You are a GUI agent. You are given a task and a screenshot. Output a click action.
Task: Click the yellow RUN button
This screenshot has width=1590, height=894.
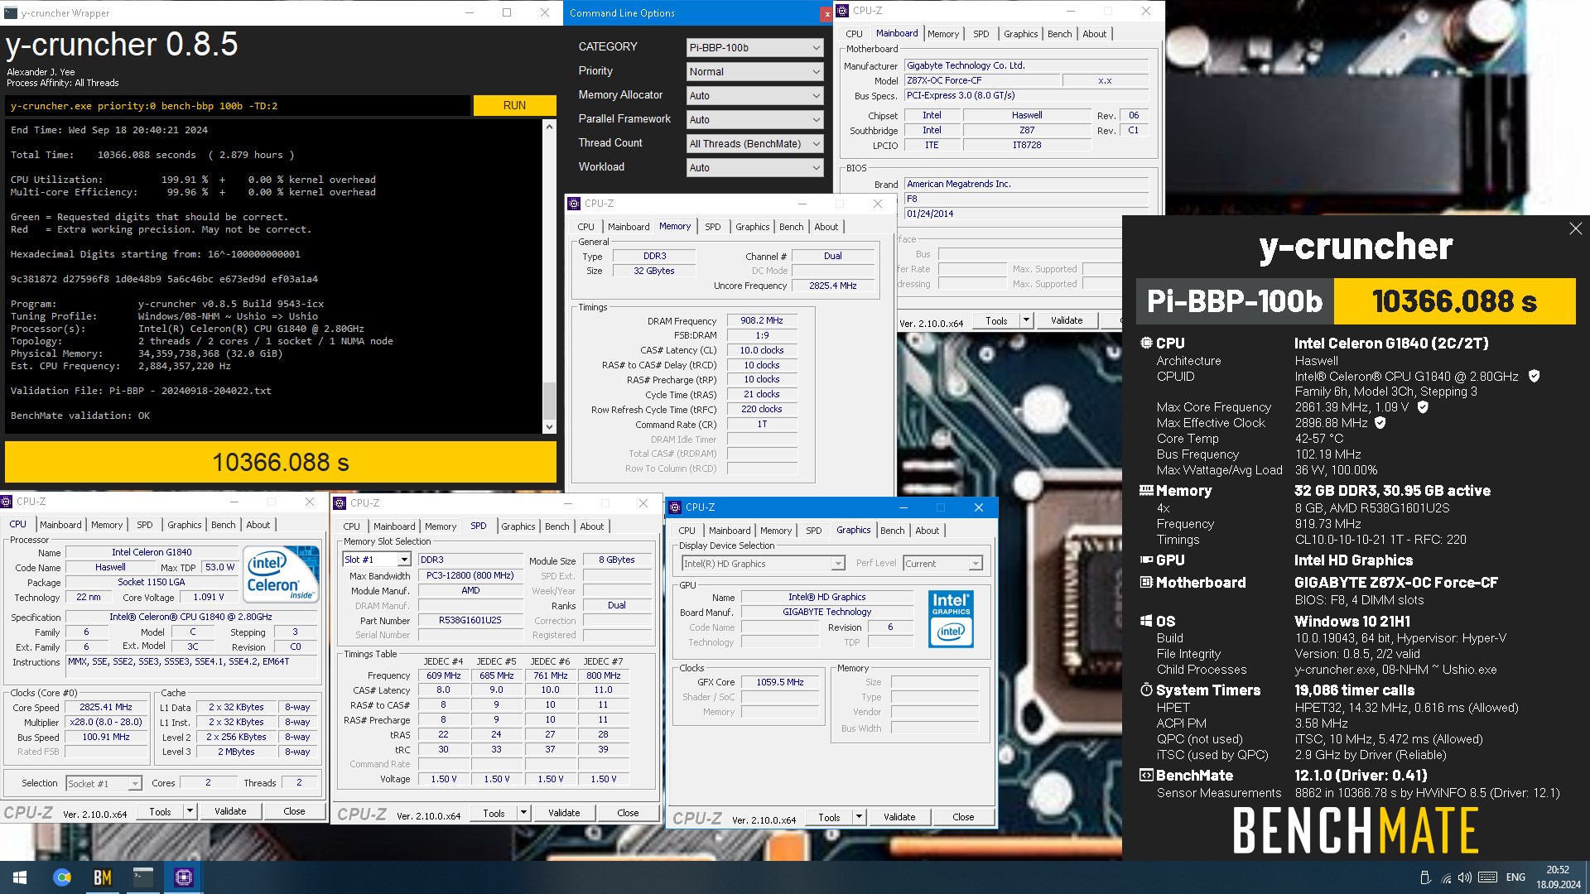514,106
